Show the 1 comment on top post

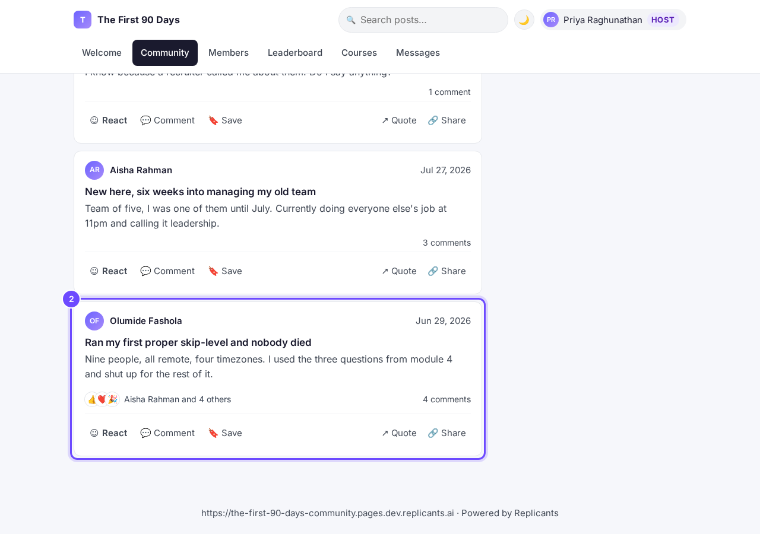click(x=449, y=92)
